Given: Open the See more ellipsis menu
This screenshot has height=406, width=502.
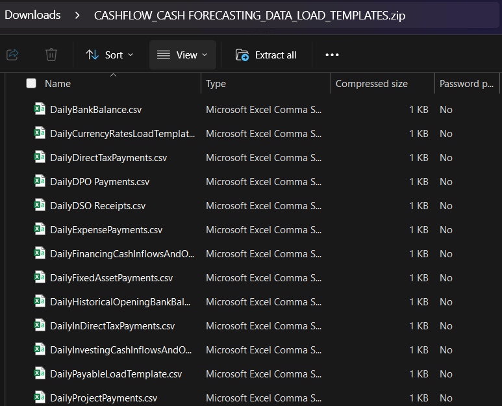Looking at the screenshot, I should pos(332,55).
